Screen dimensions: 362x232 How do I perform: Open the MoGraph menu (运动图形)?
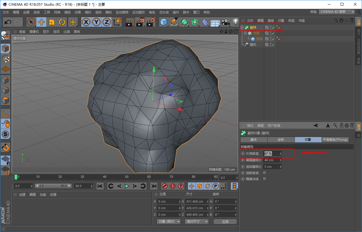(x=138, y=12)
